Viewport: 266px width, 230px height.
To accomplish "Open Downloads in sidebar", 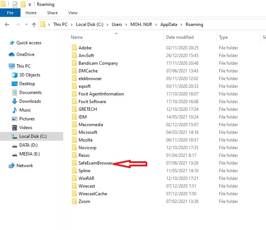I will click(30, 101).
